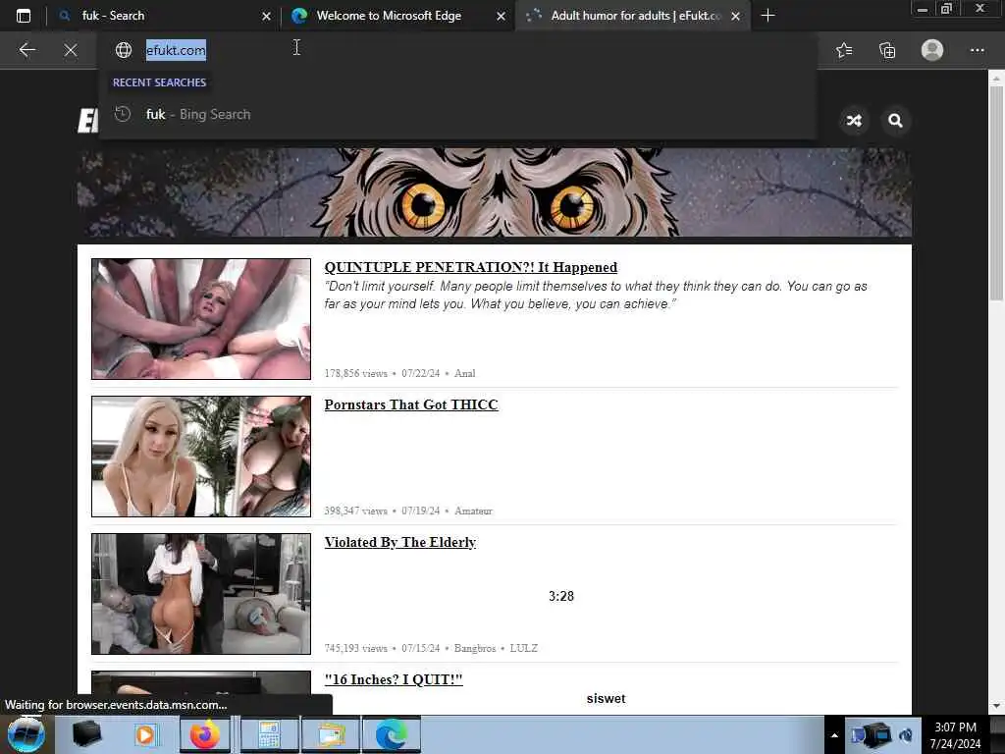The width and height of the screenshot is (1005, 754).
Task: Open the "Bangbros" category link
Action: point(475,648)
